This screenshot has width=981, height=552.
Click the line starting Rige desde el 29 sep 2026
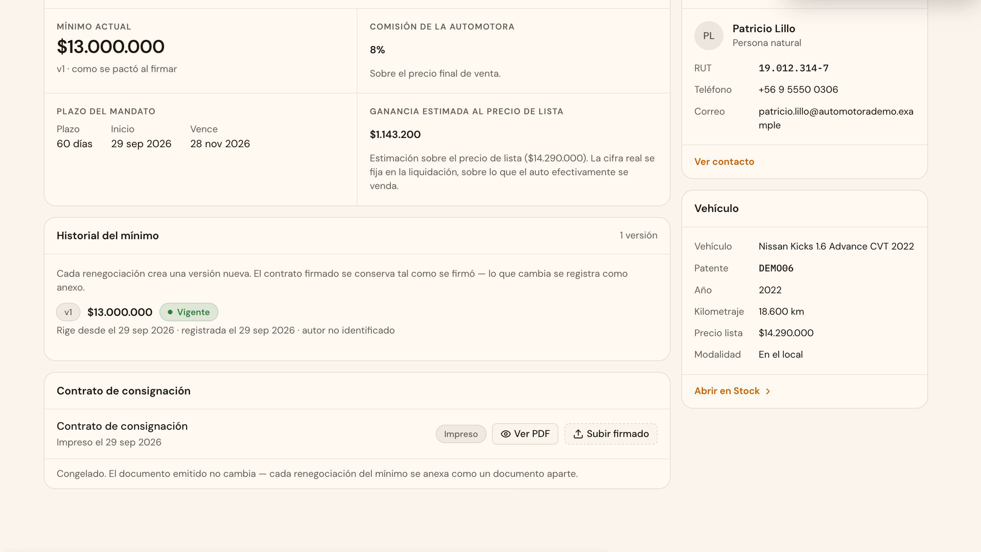tap(225, 331)
